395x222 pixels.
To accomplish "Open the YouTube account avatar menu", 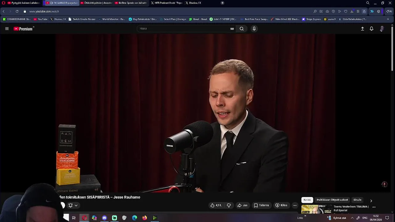I will tap(382, 29).
